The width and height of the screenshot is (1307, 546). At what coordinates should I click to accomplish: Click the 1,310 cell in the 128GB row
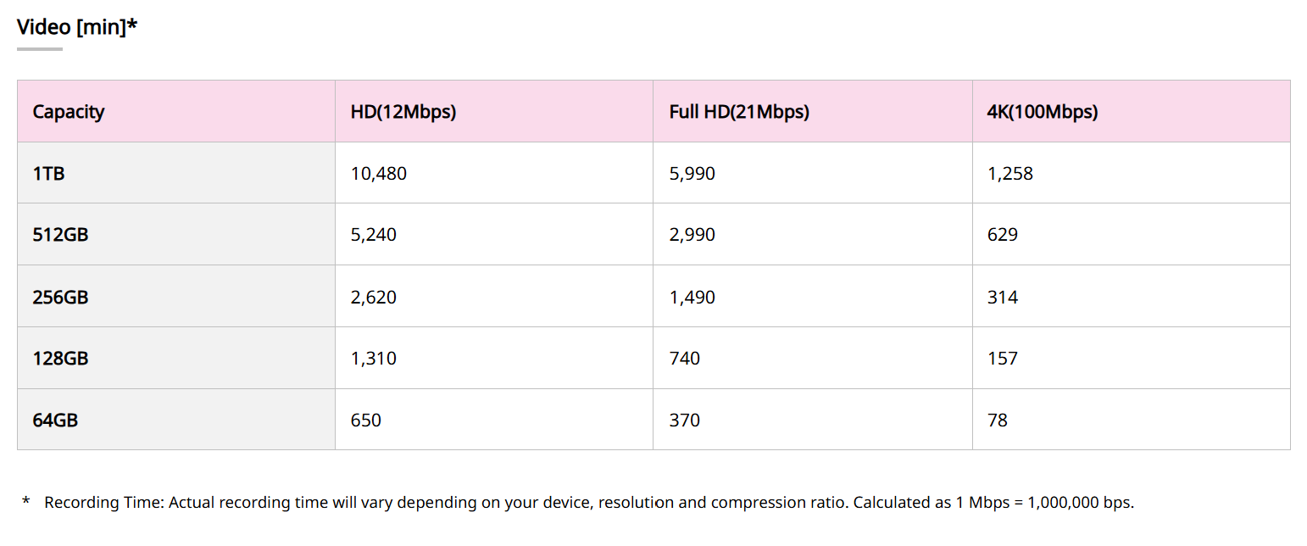click(374, 359)
